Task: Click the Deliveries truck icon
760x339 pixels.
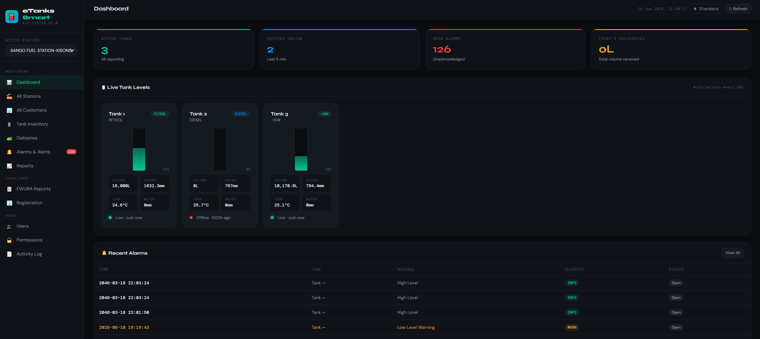Action: coord(9,138)
